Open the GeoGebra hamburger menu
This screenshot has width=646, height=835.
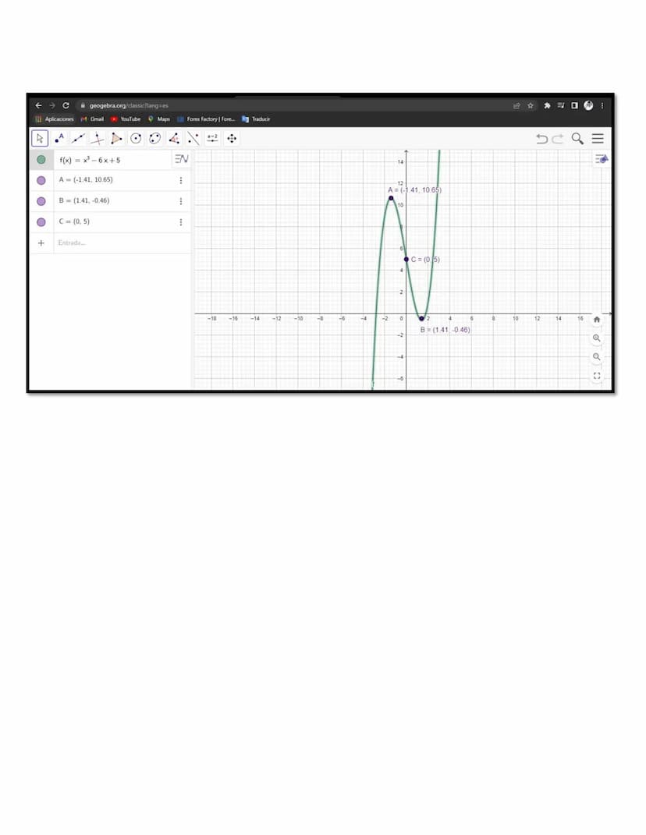(598, 139)
